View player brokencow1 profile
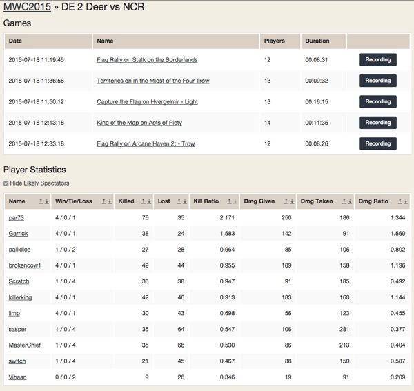This screenshot has width=414, height=391. (25, 265)
